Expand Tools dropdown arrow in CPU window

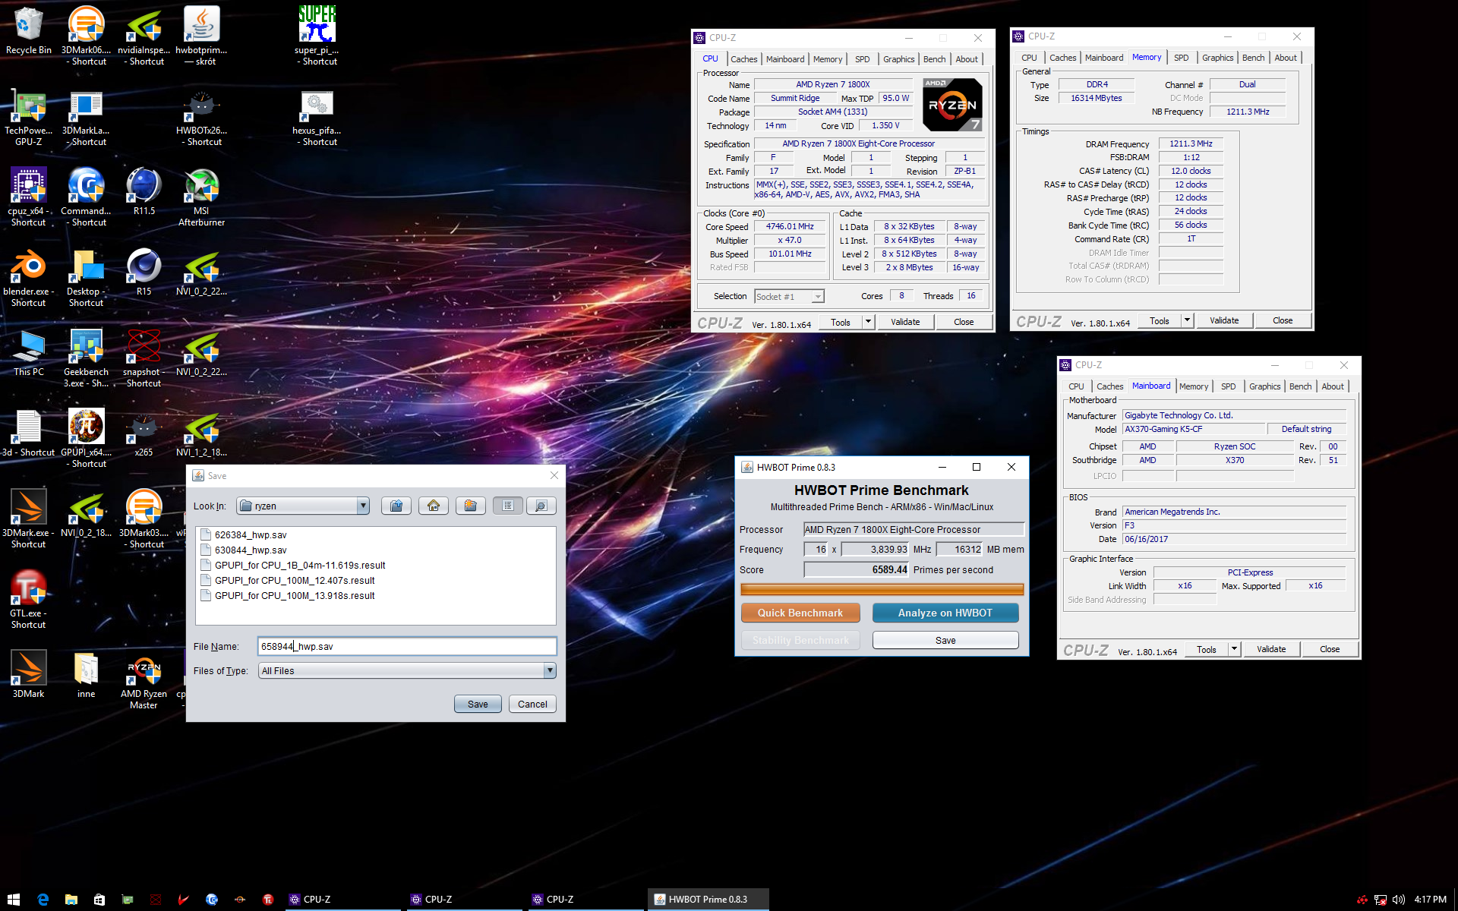tap(868, 322)
